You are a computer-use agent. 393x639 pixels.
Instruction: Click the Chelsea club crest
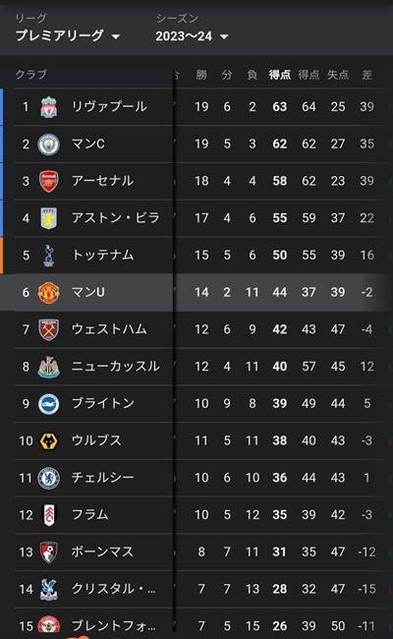49,478
